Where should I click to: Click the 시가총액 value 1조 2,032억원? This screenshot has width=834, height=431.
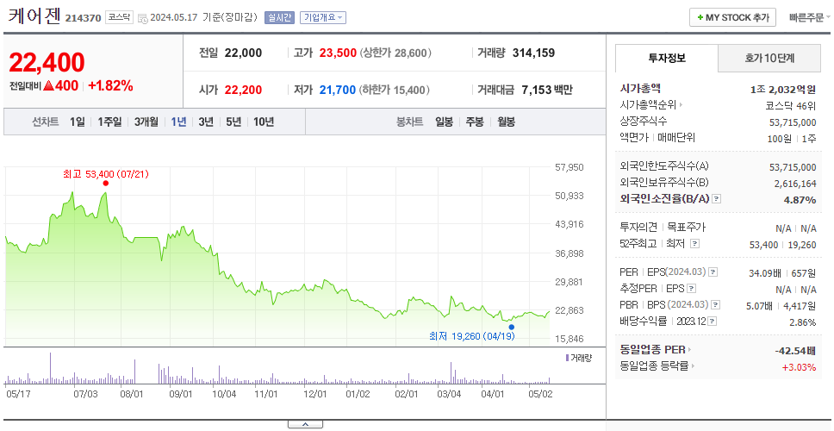coord(782,90)
